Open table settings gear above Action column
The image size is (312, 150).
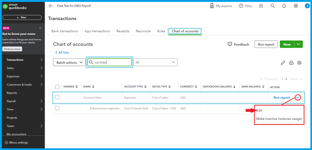click(x=299, y=63)
